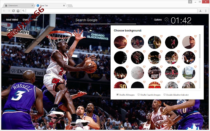Choose the dribbling versus Lakers thumbnail
This screenshot has height=131, width=210.
[x=137, y=42]
